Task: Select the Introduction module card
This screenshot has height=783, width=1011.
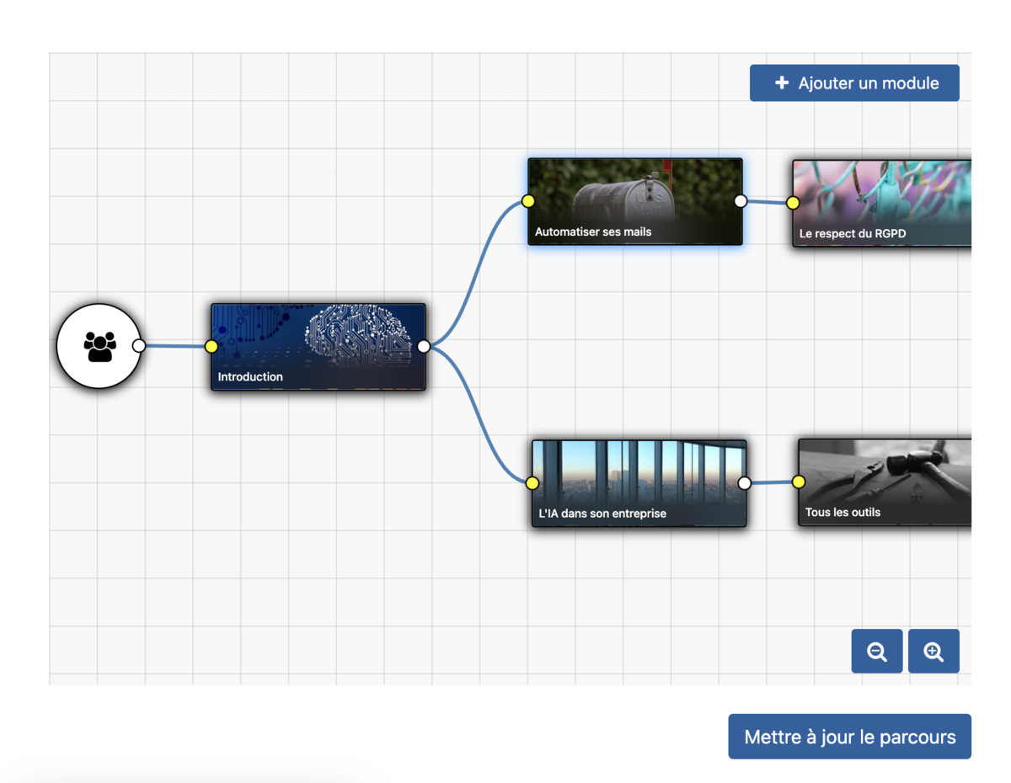Action: tap(318, 347)
